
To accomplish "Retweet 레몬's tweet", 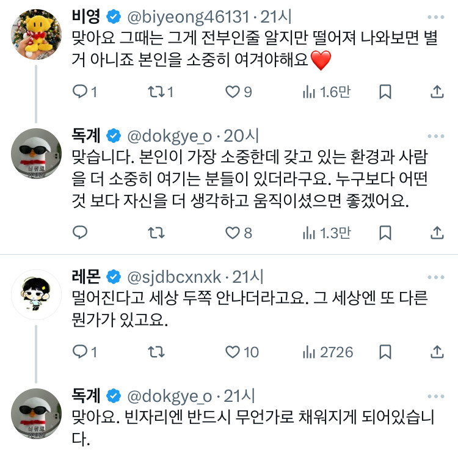I will coord(157,352).
